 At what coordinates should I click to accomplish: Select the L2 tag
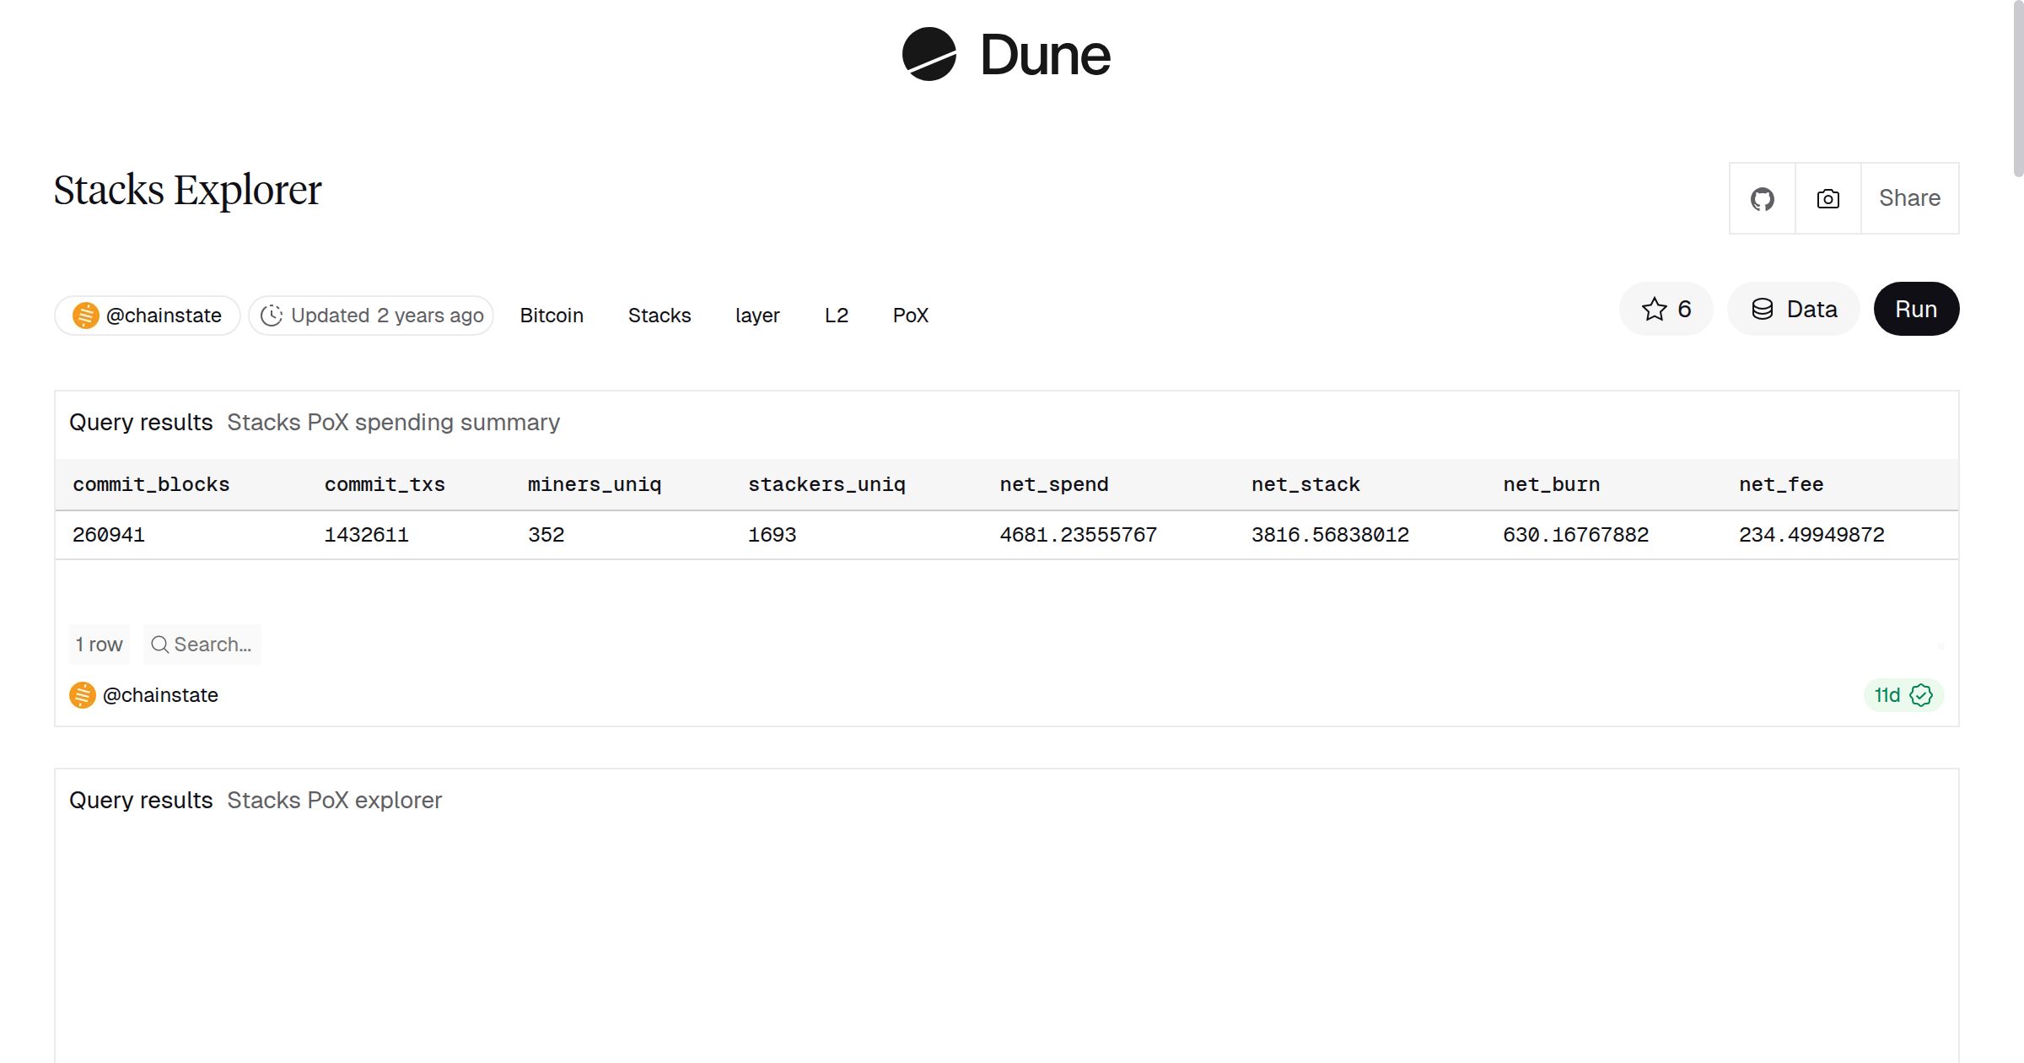point(836,316)
